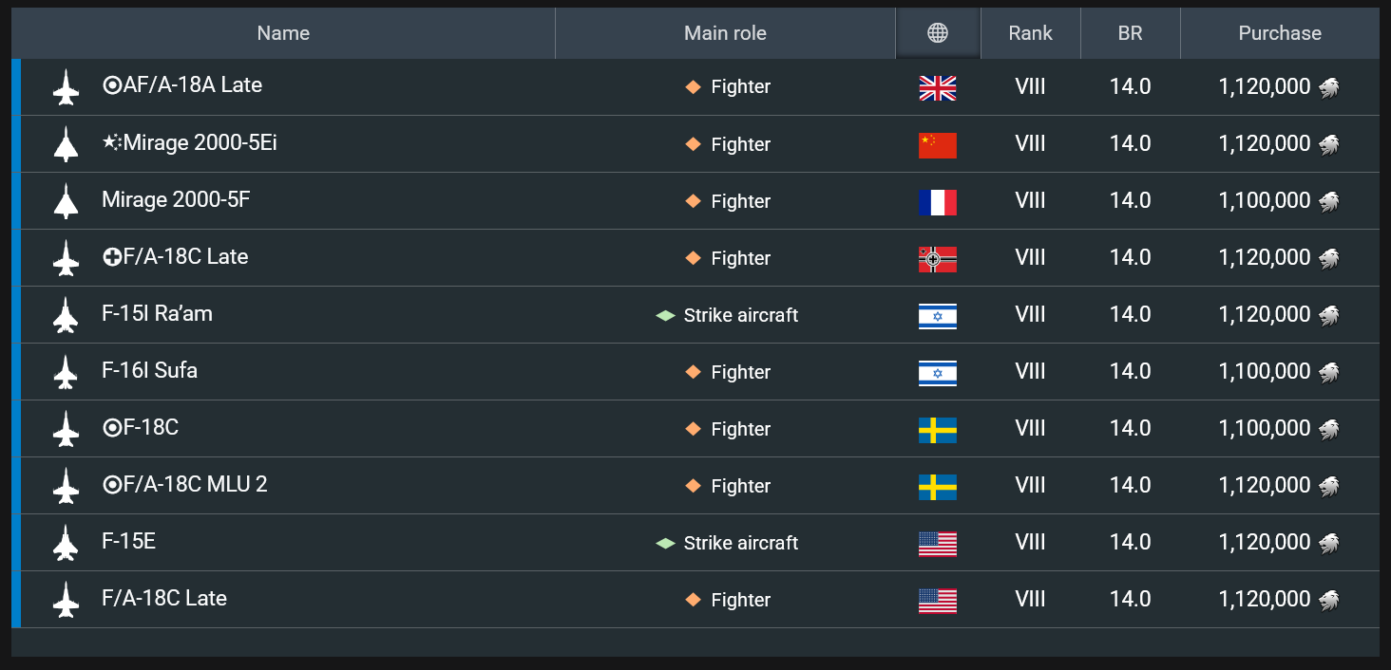Click the China flag beside Mirage 2000-5Ei
This screenshot has height=670, width=1391.
pyautogui.click(x=938, y=144)
